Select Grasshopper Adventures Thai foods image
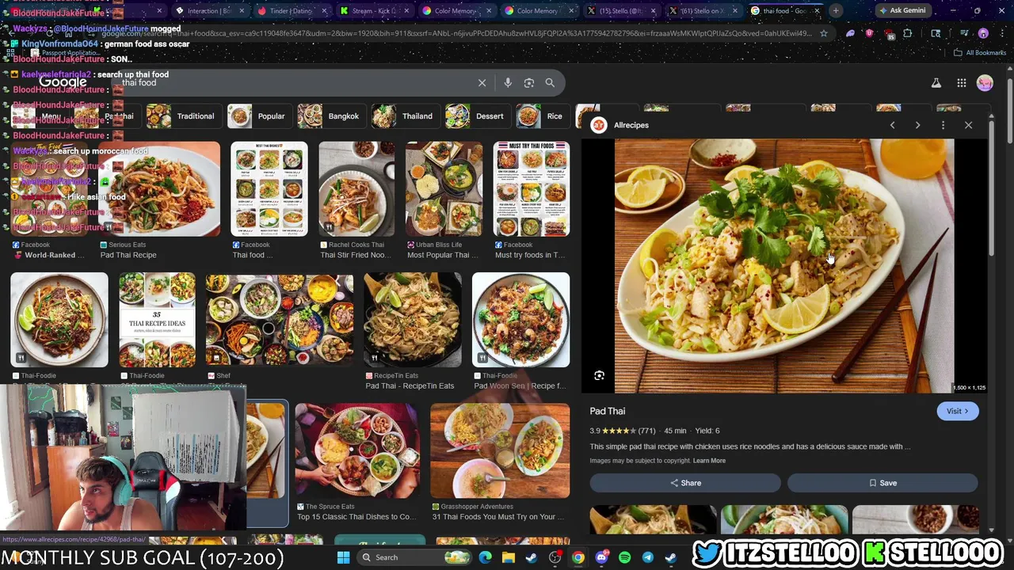Viewport: 1014px width, 570px height. (500, 450)
